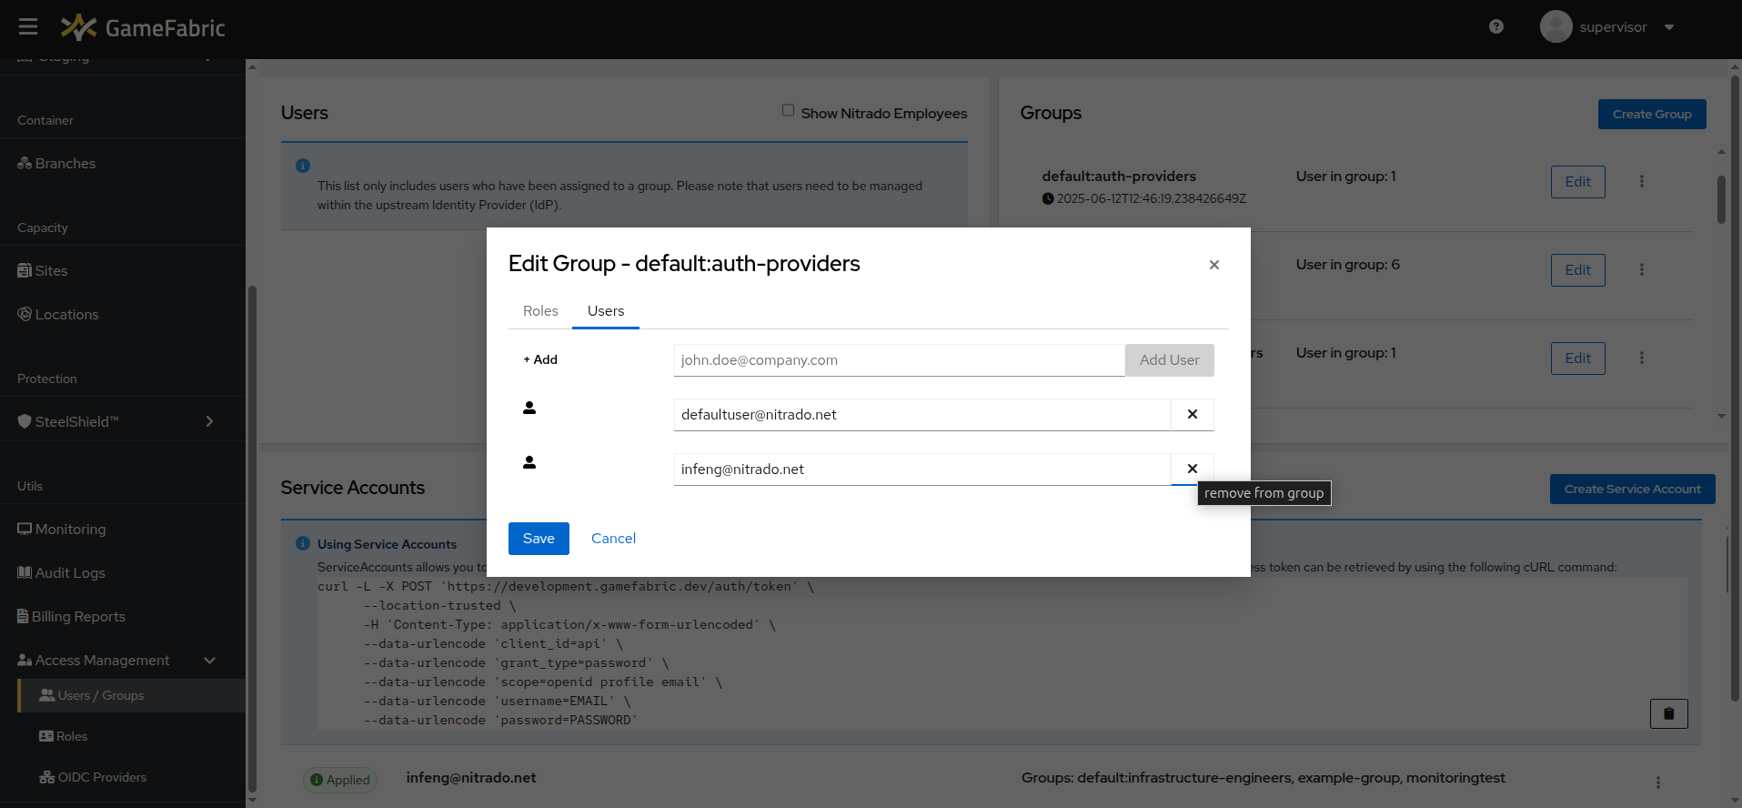Screen dimensions: 1742x808
Task: Click the Add User button
Action: click(1169, 360)
